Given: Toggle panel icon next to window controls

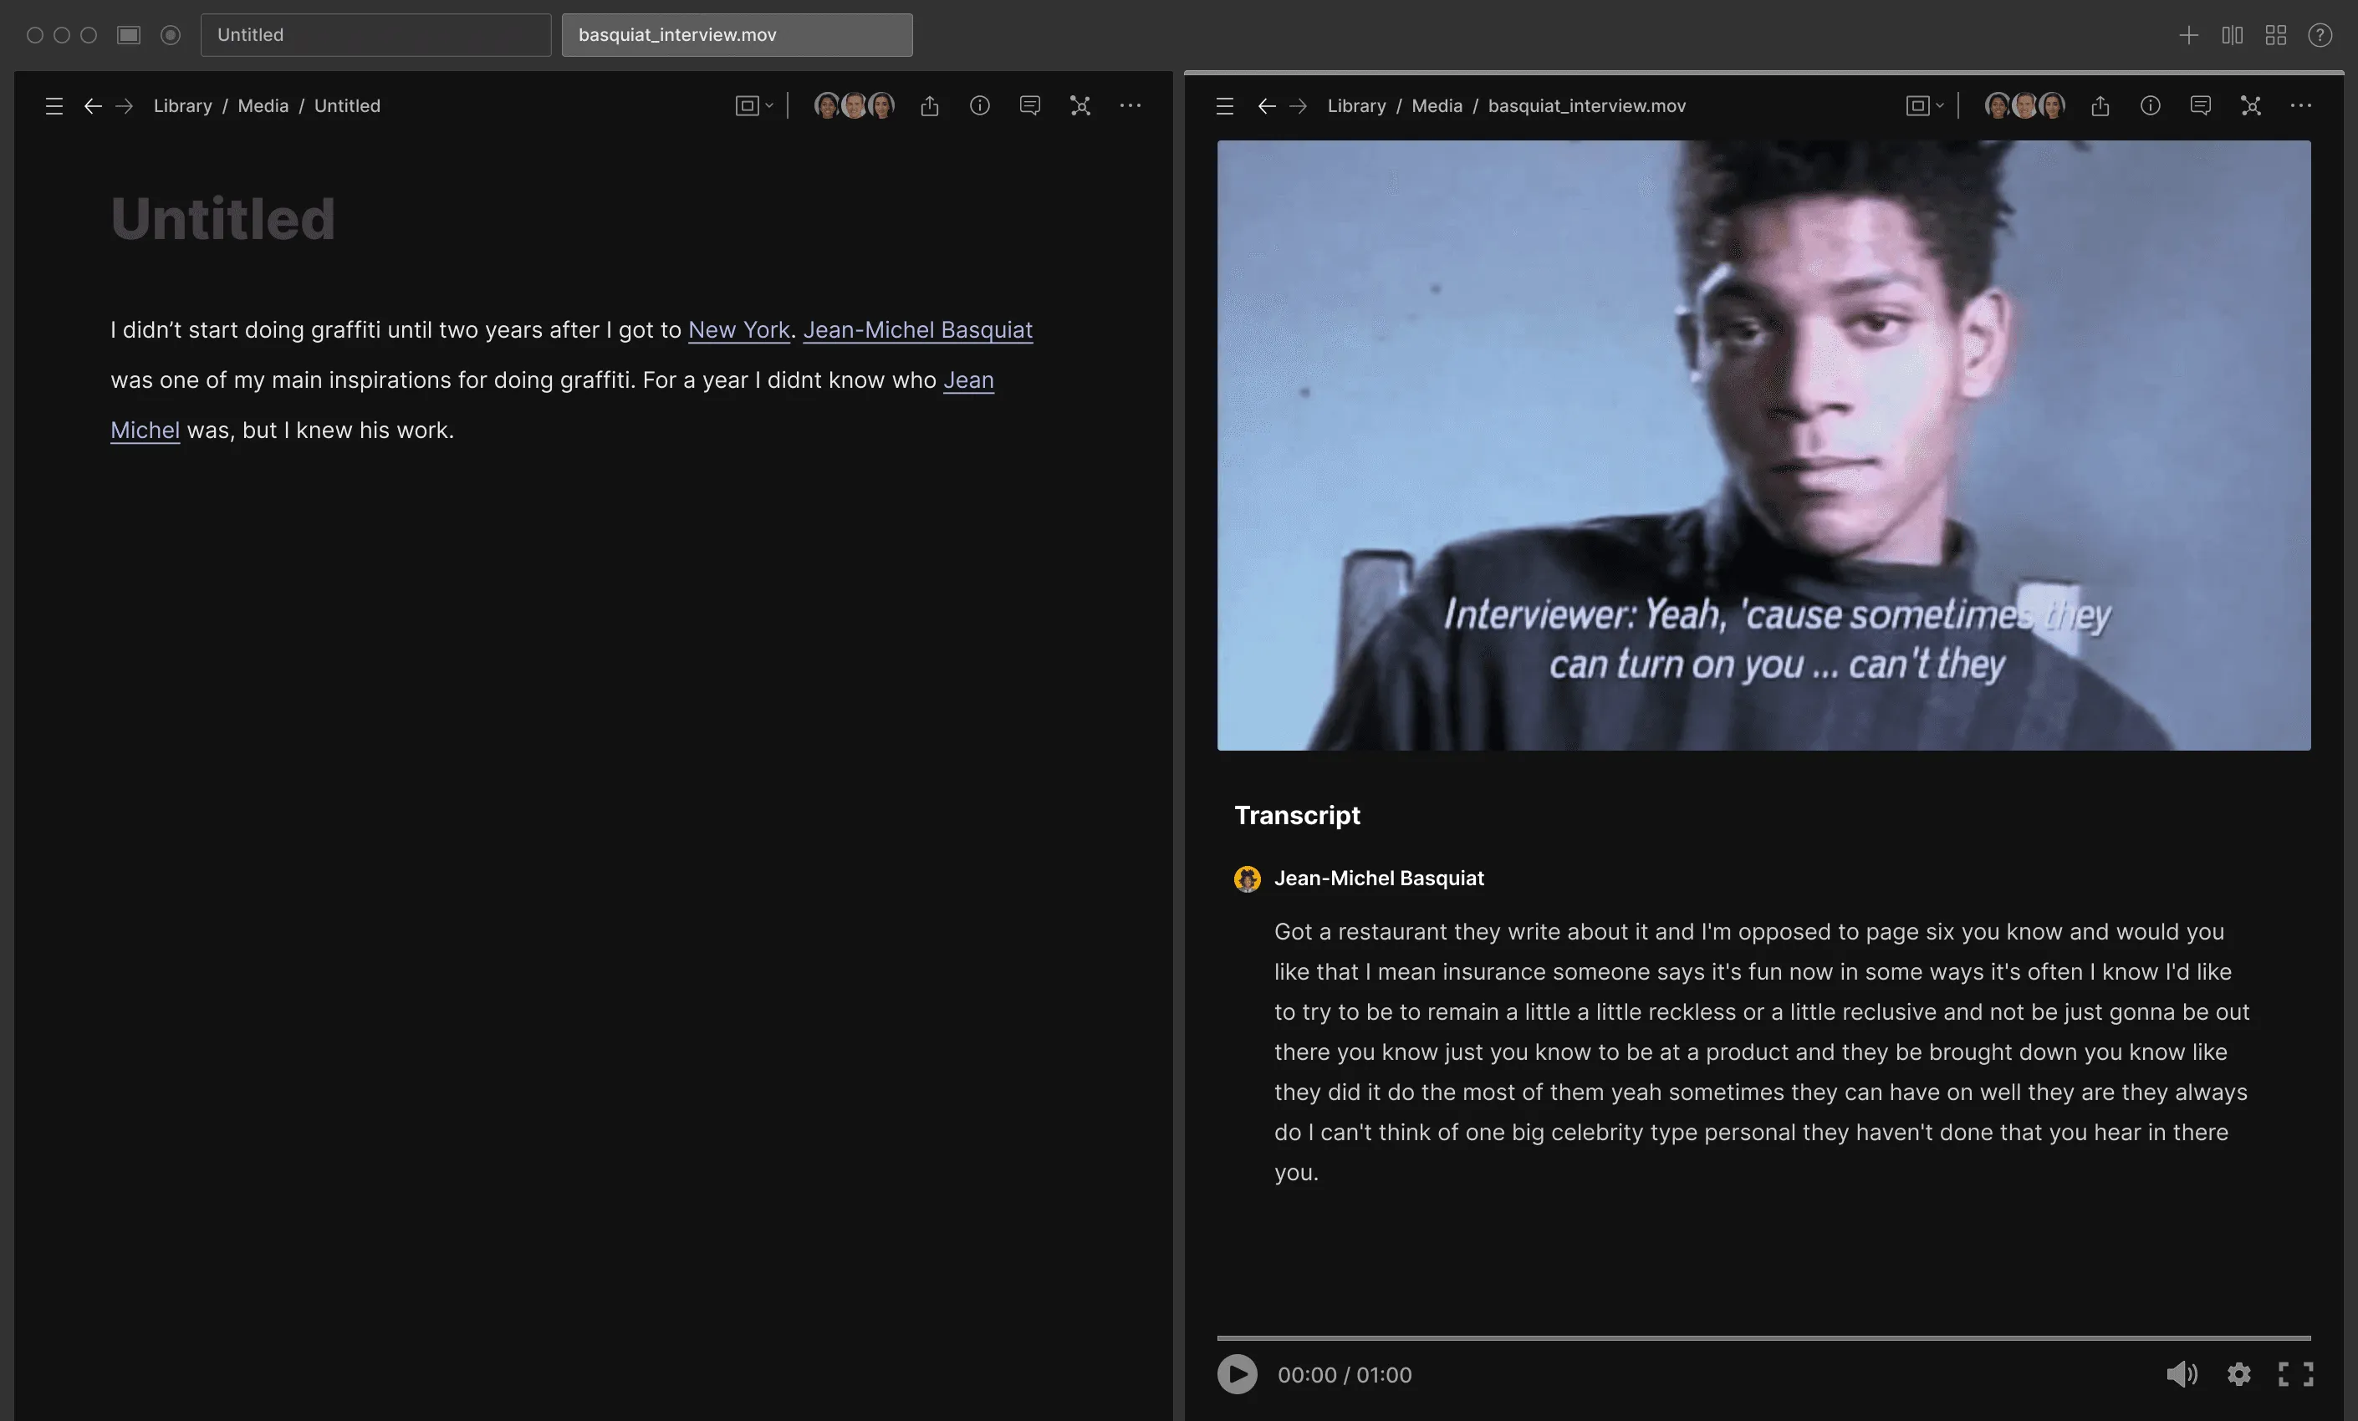Looking at the screenshot, I should coord(130,35).
